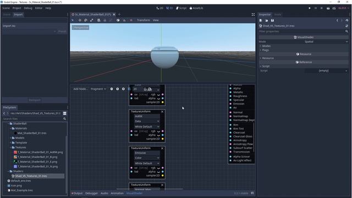This screenshot has width=352, height=198.
Task: Play the project
Action: click(310, 8)
